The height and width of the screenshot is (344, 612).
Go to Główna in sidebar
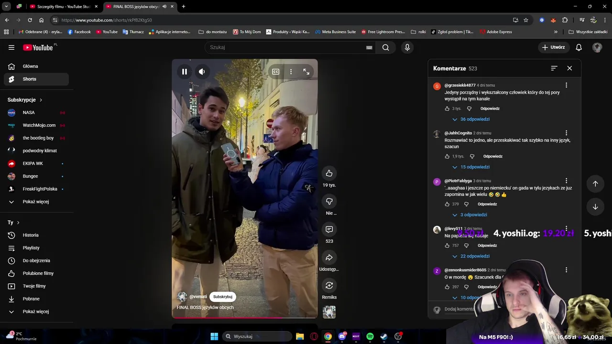tap(36, 66)
